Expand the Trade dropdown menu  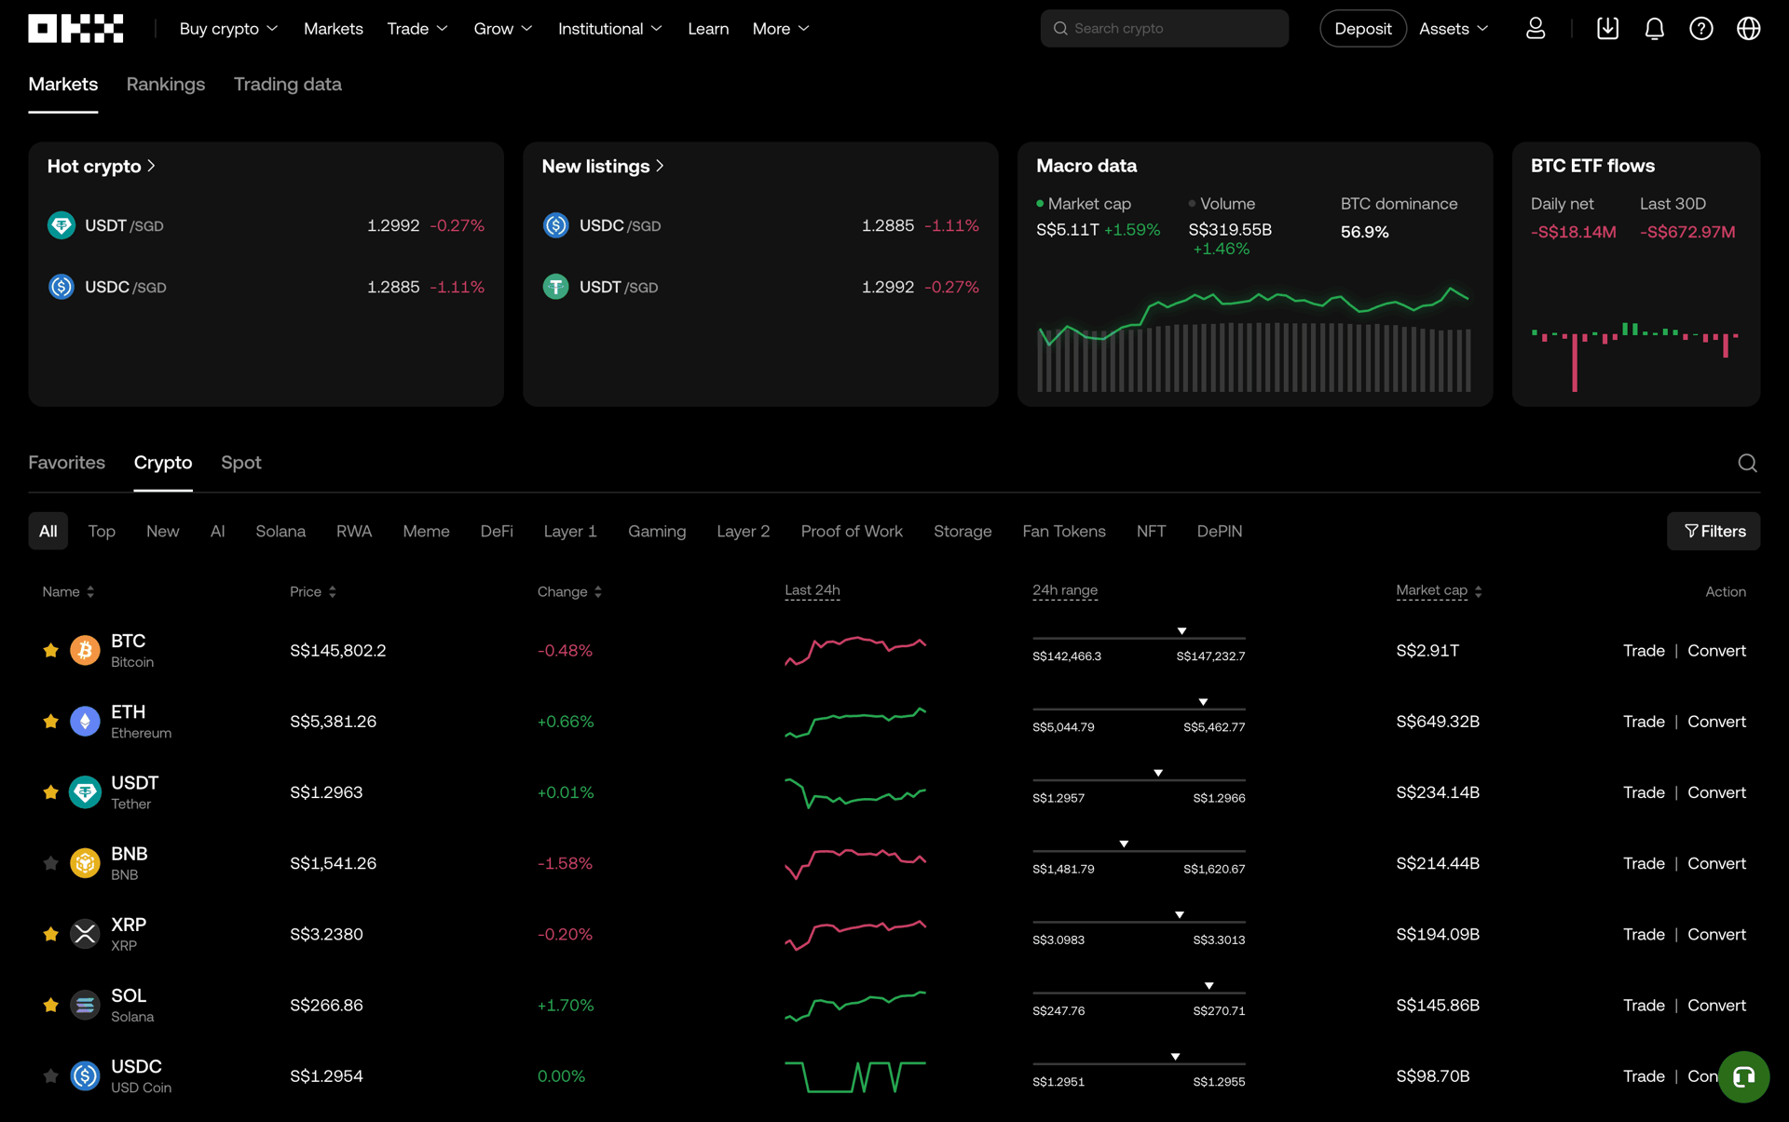click(x=417, y=29)
